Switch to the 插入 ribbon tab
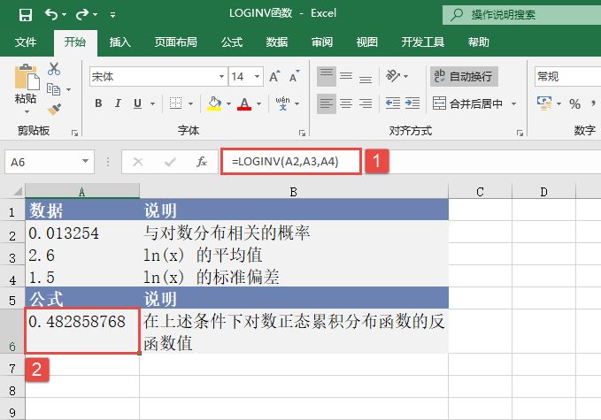601x420 pixels. [120, 42]
